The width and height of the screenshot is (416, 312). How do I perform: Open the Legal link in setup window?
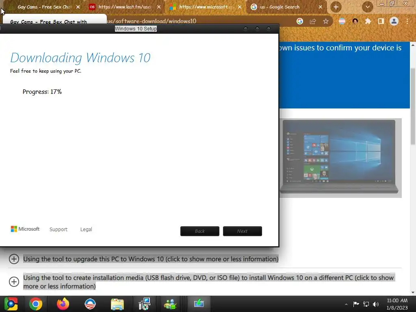point(86,229)
